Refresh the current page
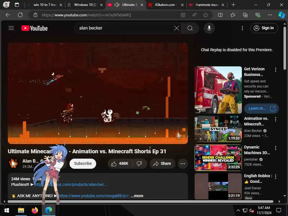This screenshot has width=288, height=216. coord(20,15)
